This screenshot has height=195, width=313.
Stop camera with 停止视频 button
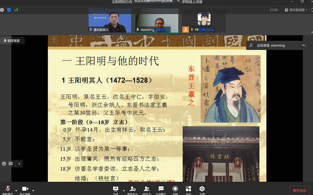pyautogui.click(x=25, y=190)
